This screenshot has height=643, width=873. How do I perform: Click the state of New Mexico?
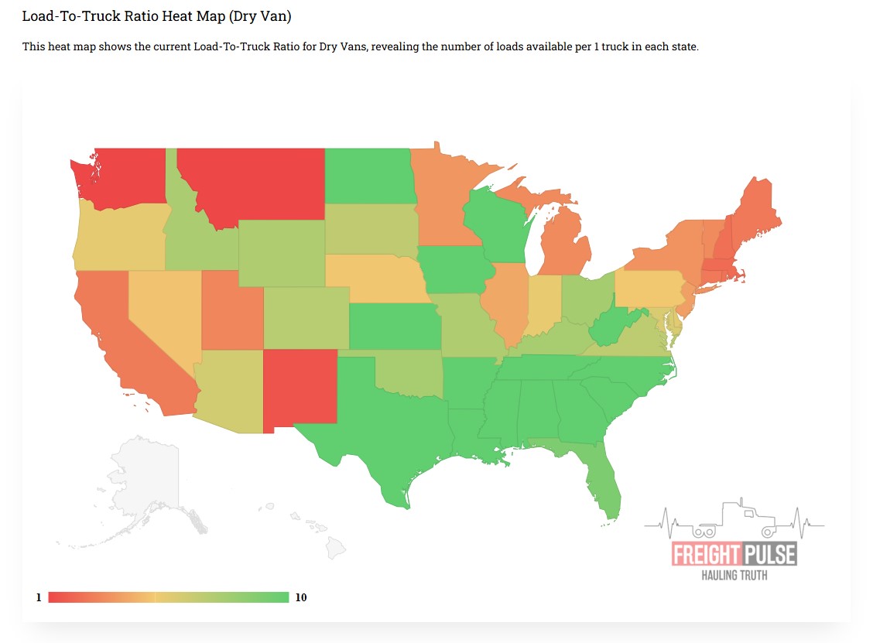click(x=300, y=387)
